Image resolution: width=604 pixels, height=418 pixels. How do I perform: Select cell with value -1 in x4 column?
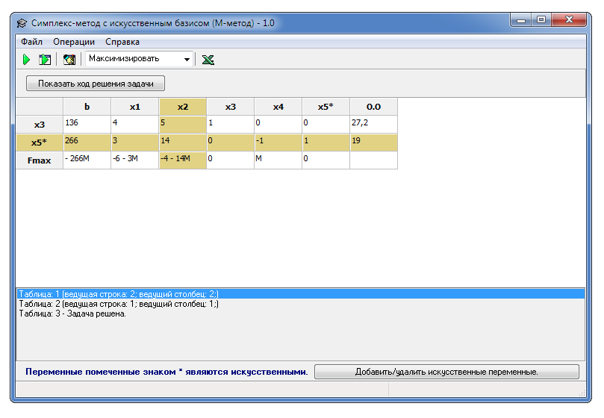click(x=278, y=142)
